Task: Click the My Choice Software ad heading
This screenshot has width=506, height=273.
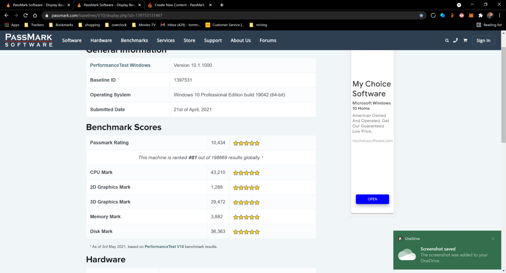Action: [x=371, y=89]
